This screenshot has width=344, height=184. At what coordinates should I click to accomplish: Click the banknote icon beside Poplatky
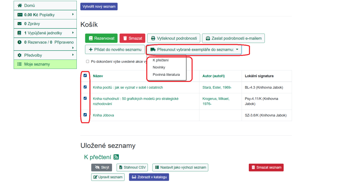20,15
